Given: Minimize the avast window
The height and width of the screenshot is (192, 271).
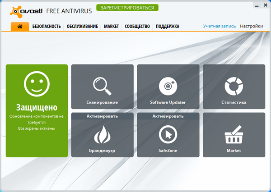Looking at the screenshot, I should [257, 5].
